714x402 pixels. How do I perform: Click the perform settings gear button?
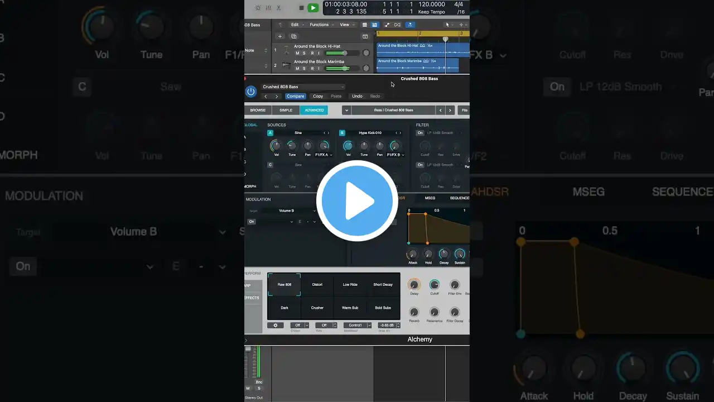(276, 325)
